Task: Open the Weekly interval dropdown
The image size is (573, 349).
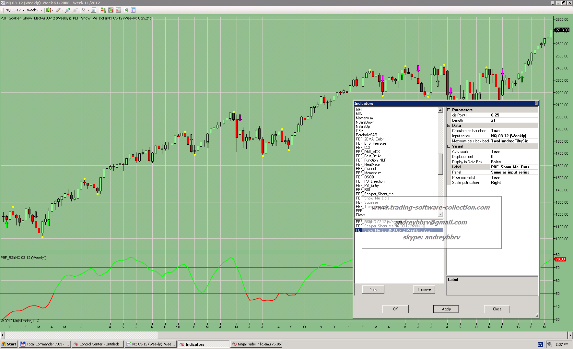Action: (34, 10)
